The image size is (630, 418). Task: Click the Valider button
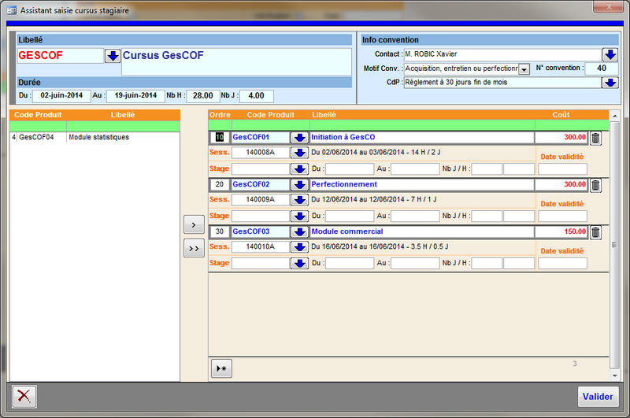click(x=598, y=396)
